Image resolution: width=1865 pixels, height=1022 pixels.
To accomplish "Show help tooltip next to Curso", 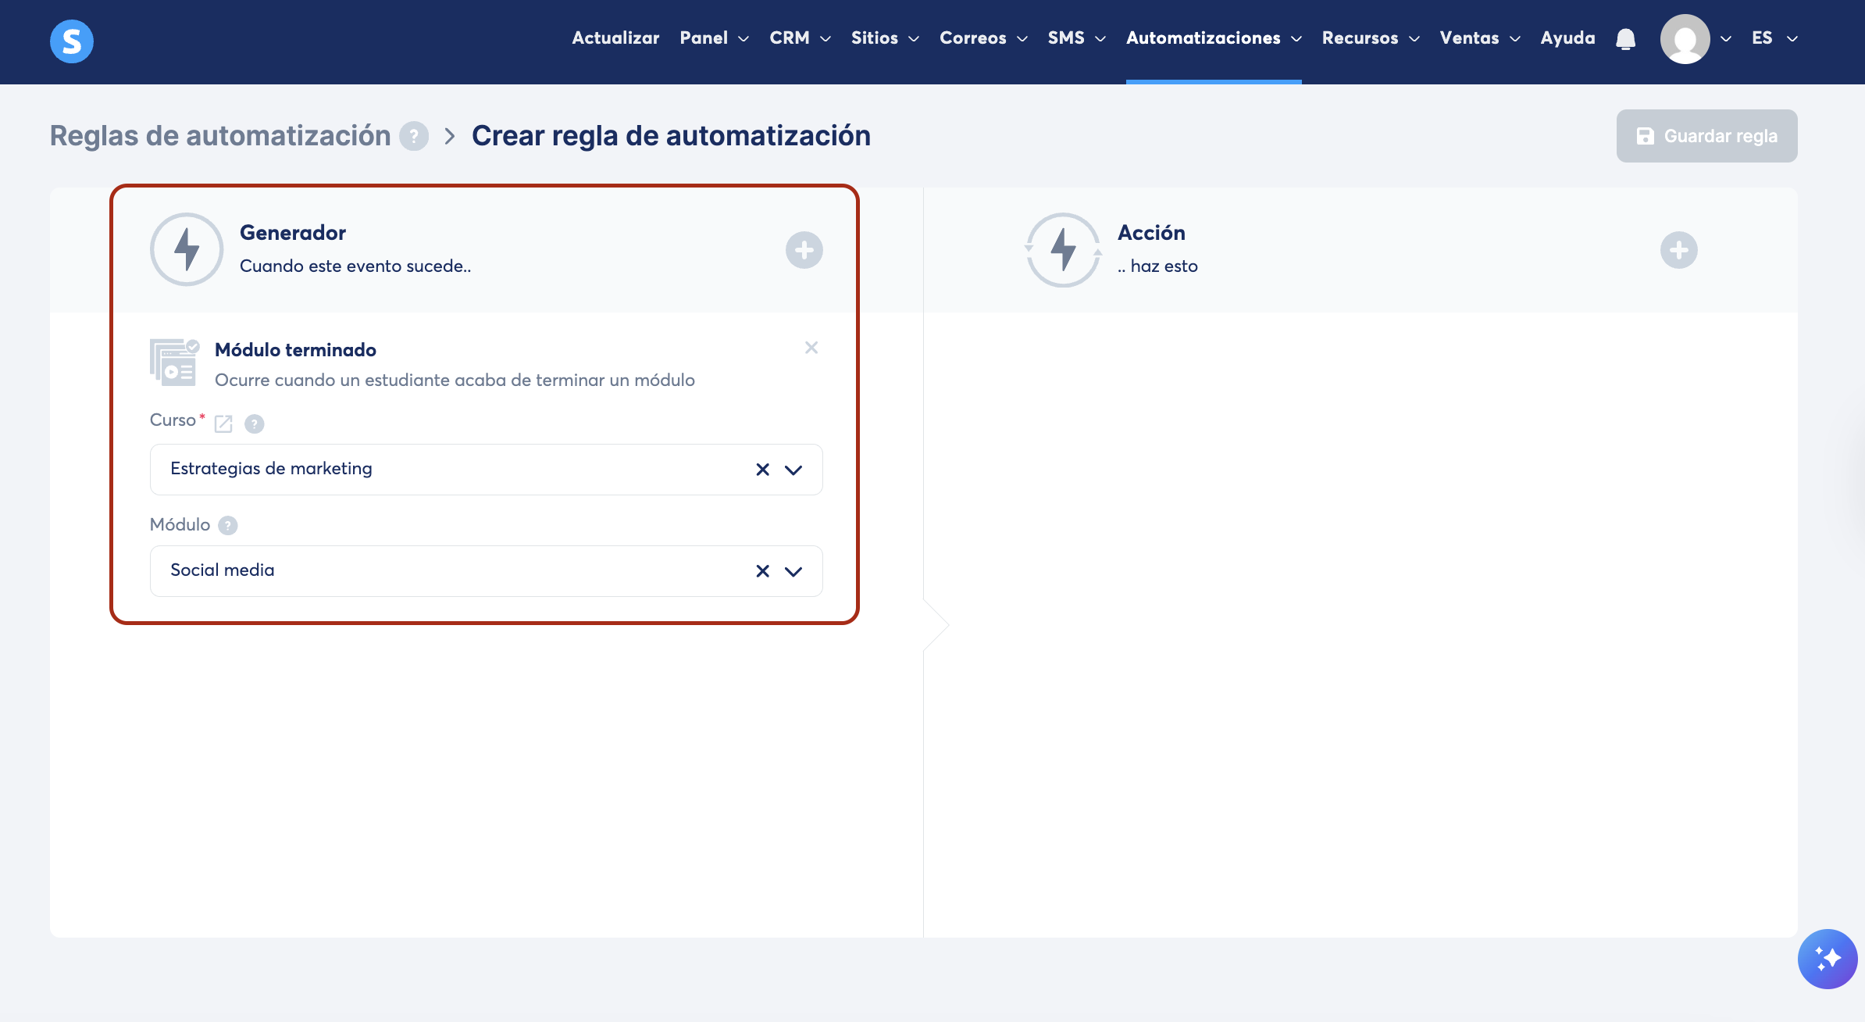I will (254, 423).
